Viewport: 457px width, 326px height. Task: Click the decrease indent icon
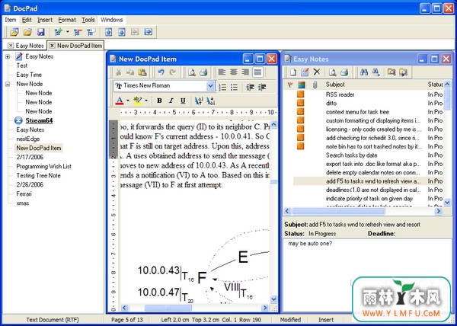point(250,87)
